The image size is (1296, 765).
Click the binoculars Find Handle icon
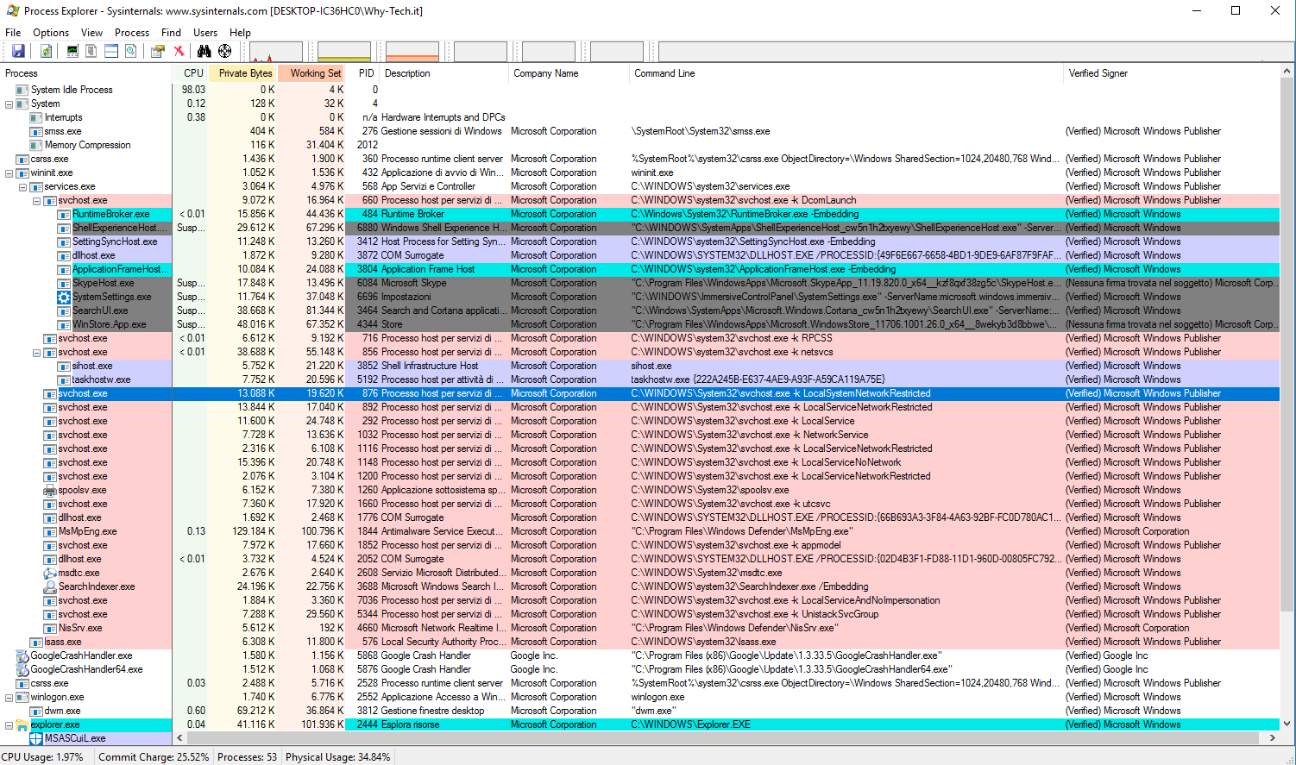coord(204,51)
